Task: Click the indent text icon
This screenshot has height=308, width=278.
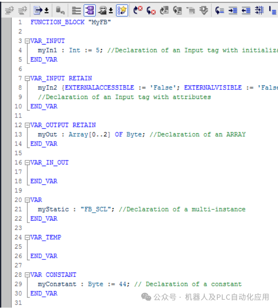Action: coord(233,10)
